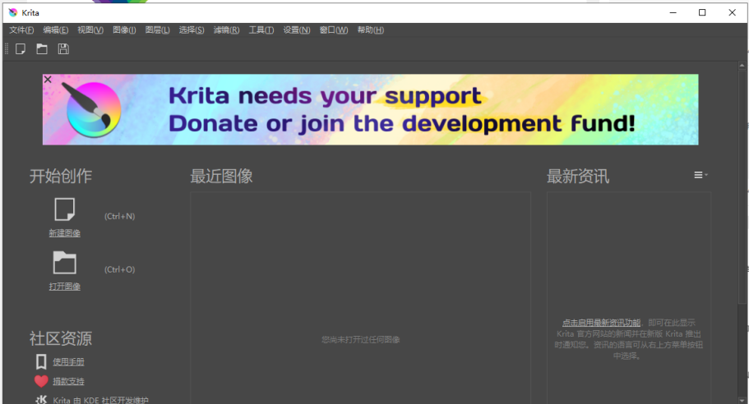Expand the news settings hamburger dropdown
This screenshot has width=749, height=404.
700,175
